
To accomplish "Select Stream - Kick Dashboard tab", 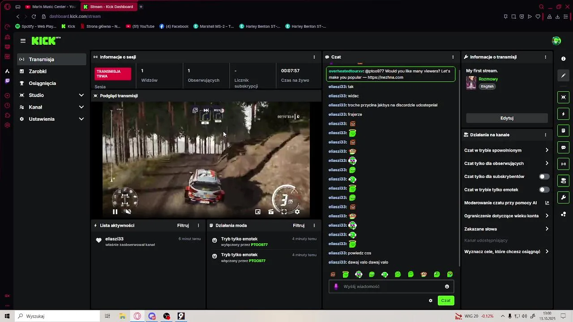I will [108, 7].
